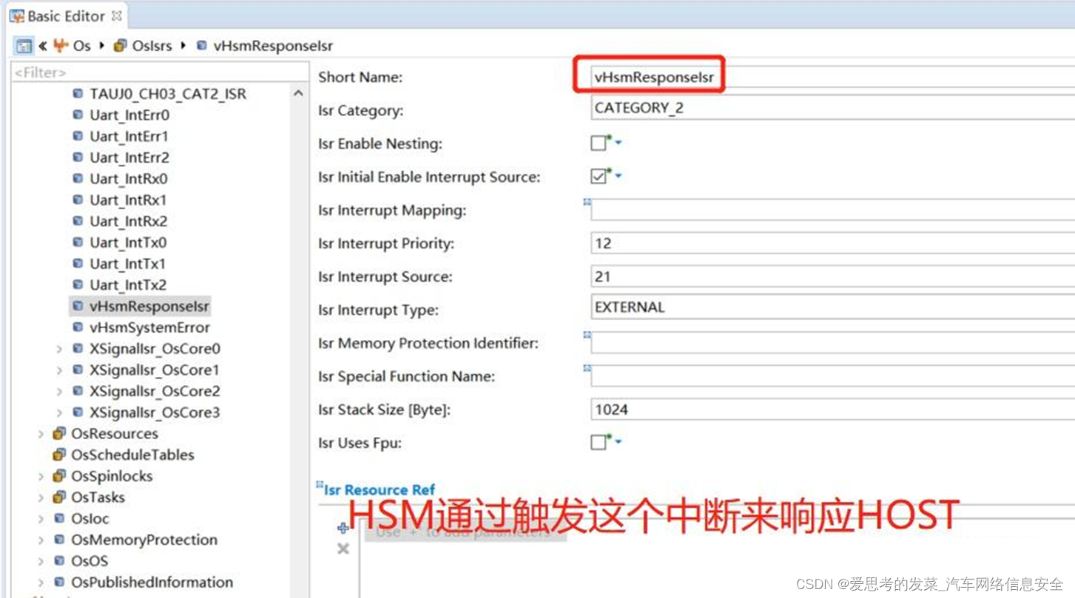The width and height of the screenshot is (1075, 598).
Task: Select Uart_IntErr1 tree node
Action: 129,137
